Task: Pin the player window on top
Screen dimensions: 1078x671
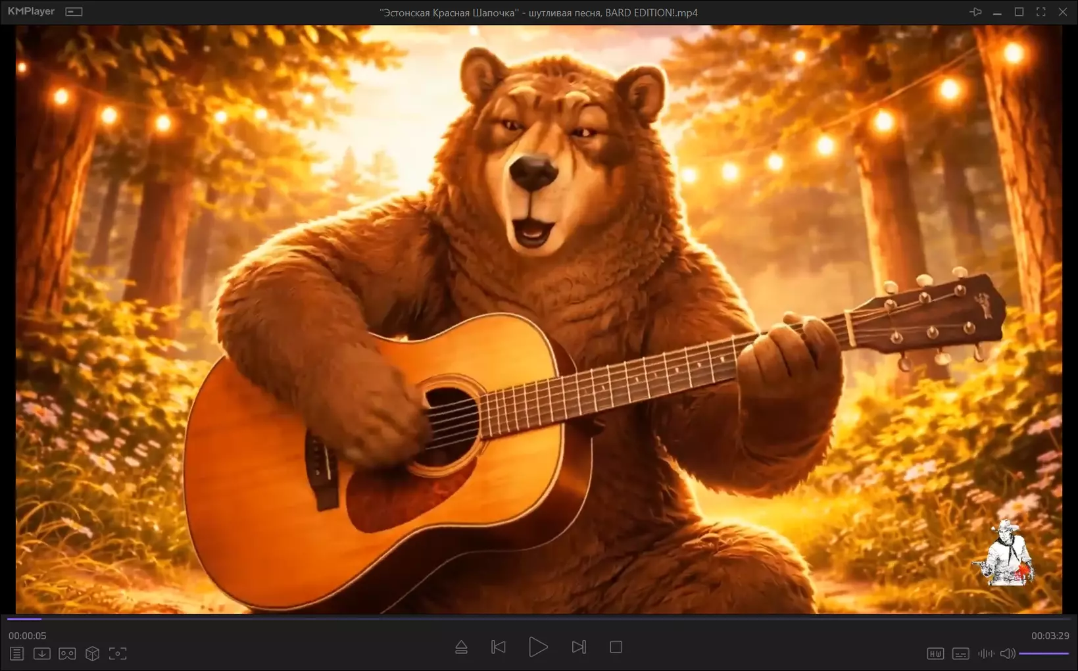Action: [975, 12]
